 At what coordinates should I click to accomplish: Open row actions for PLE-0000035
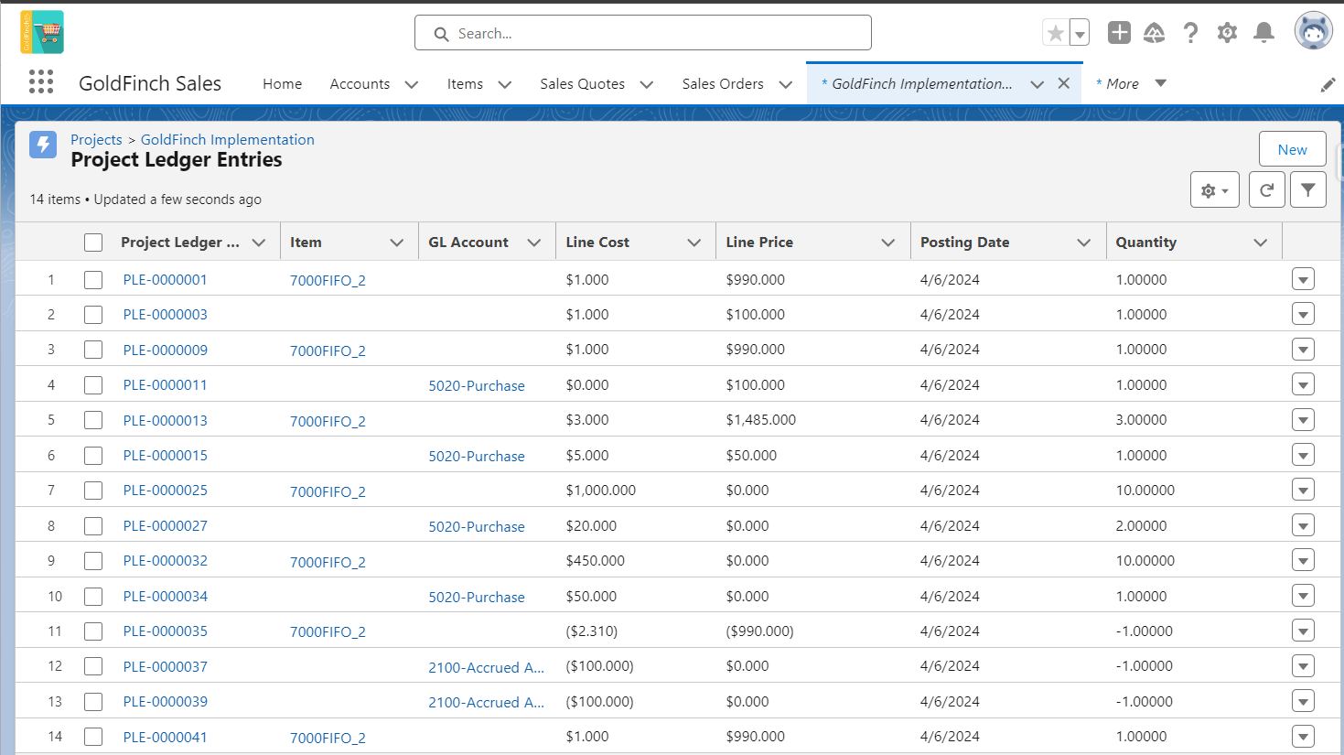pyautogui.click(x=1304, y=631)
